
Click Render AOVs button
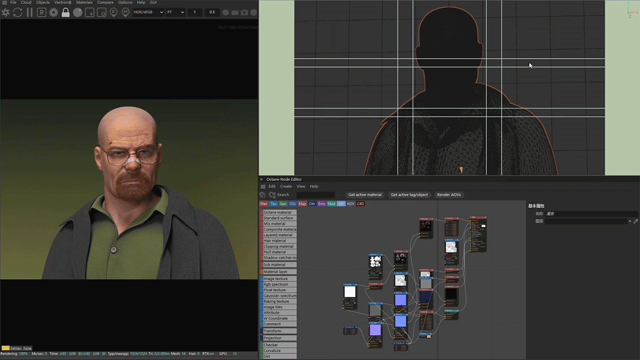[449, 195]
